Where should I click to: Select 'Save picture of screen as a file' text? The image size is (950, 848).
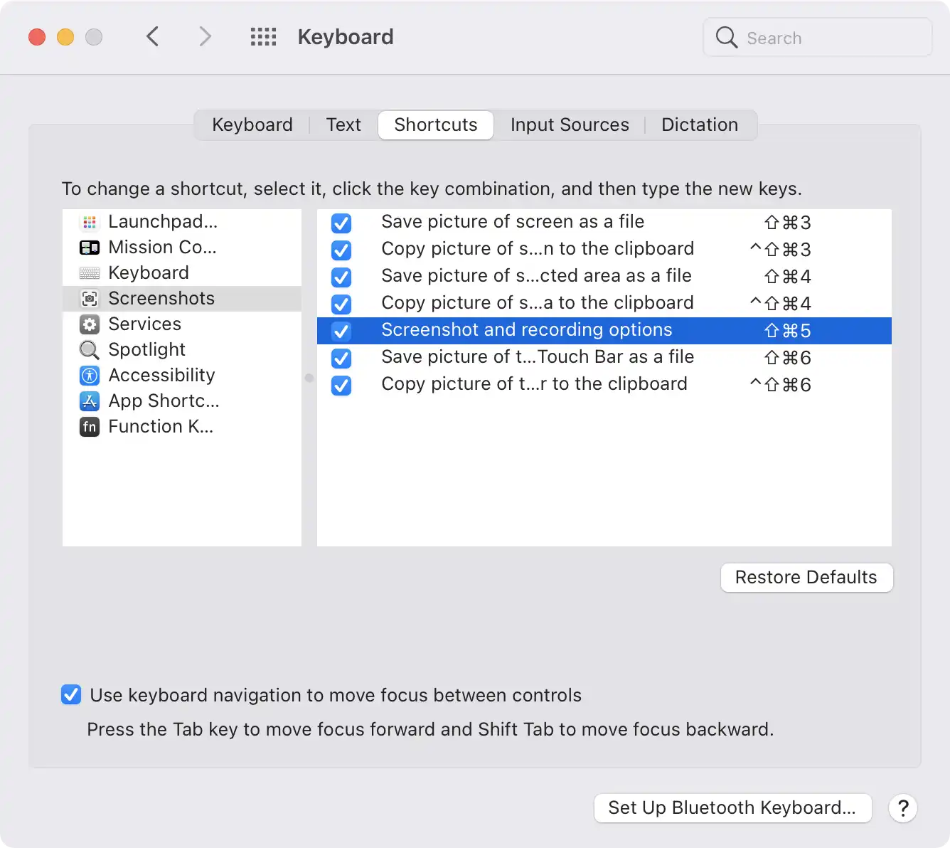(513, 222)
